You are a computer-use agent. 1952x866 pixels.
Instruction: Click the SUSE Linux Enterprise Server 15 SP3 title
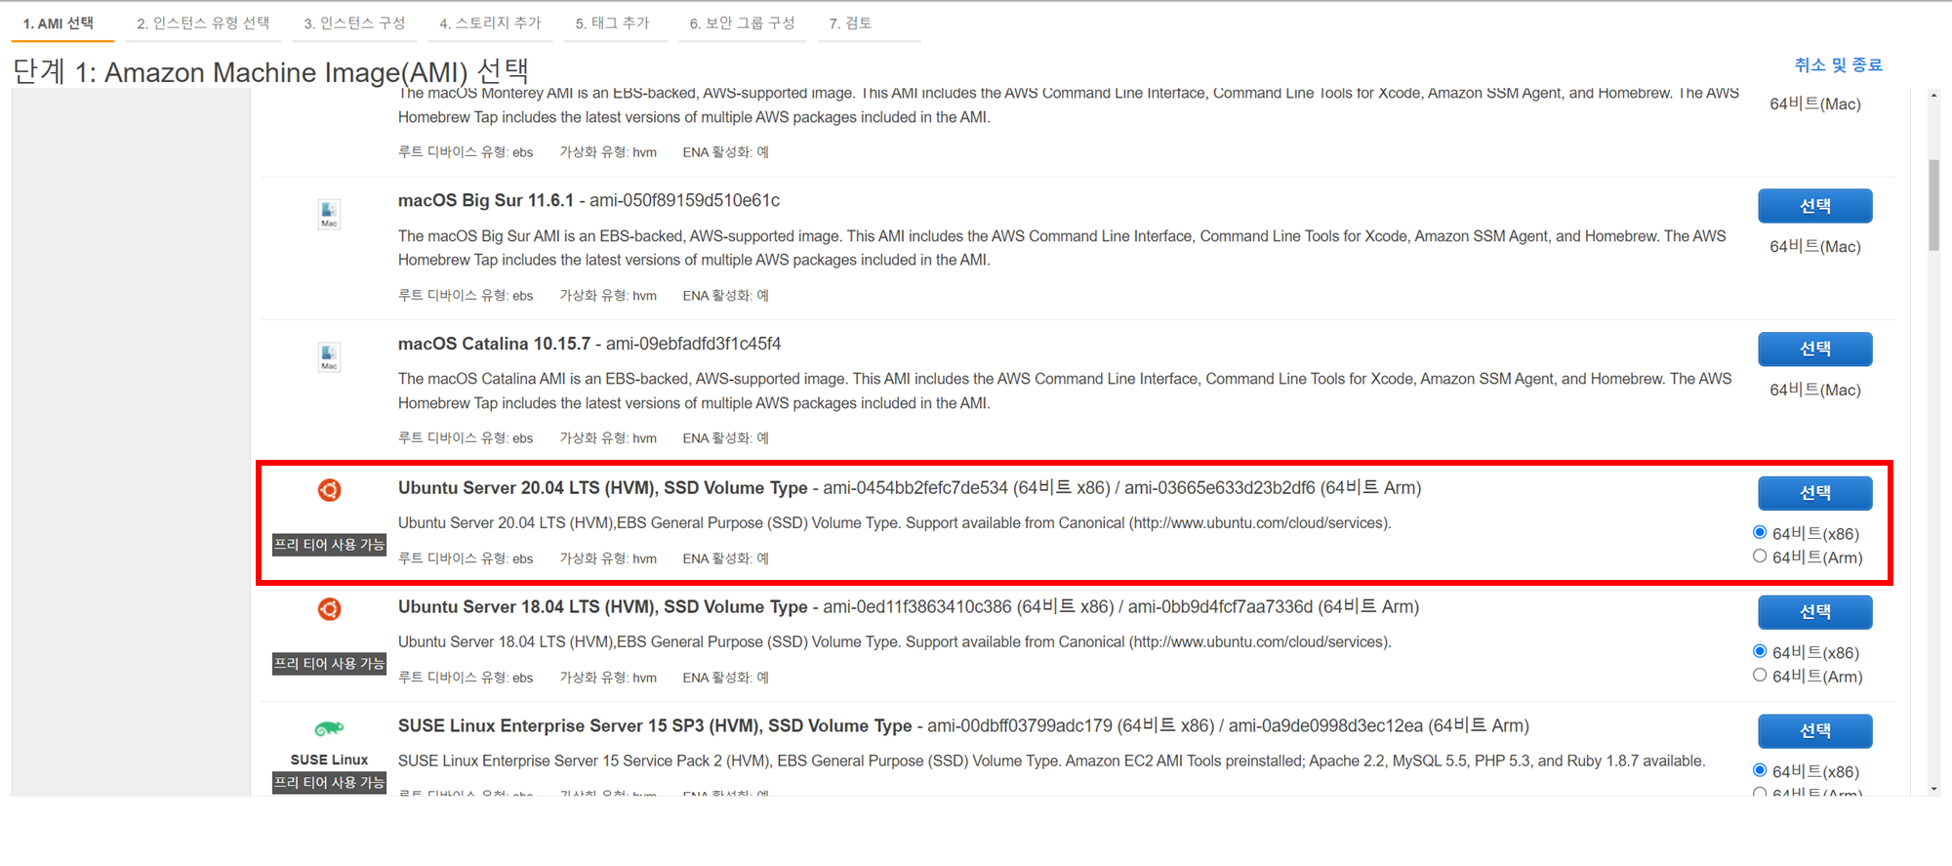point(655,725)
